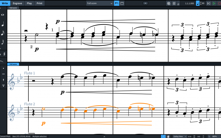Select the quarter note duration
The width and height of the screenshot is (221, 138).
[3, 24]
